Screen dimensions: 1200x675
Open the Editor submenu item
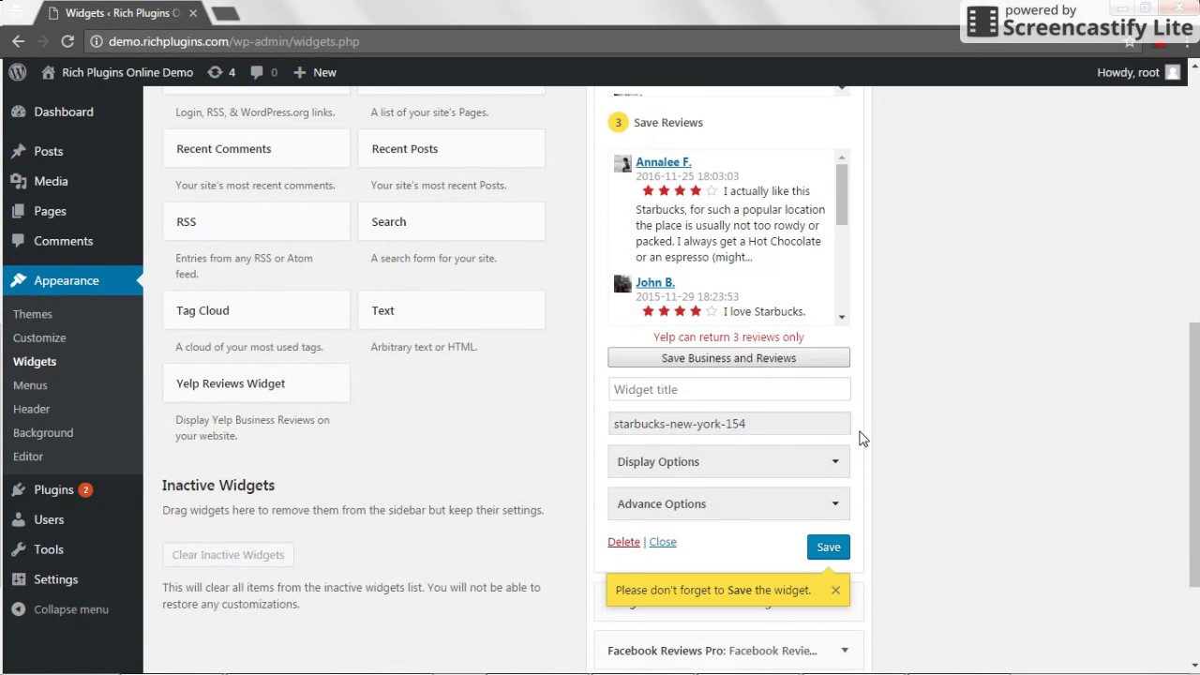pyautogui.click(x=28, y=457)
